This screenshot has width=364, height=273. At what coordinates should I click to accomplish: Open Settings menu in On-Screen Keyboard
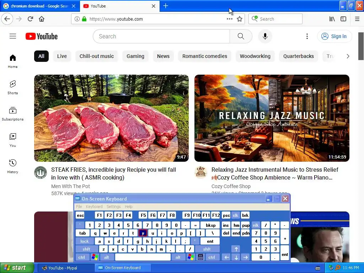(113, 207)
